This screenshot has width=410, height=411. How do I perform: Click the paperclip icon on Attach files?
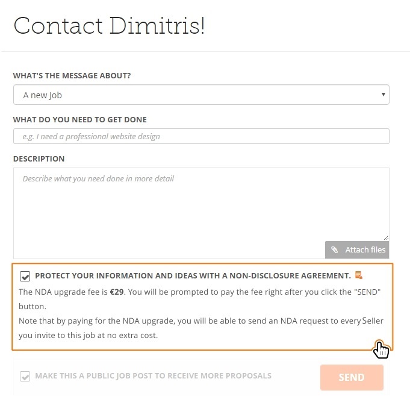click(334, 249)
